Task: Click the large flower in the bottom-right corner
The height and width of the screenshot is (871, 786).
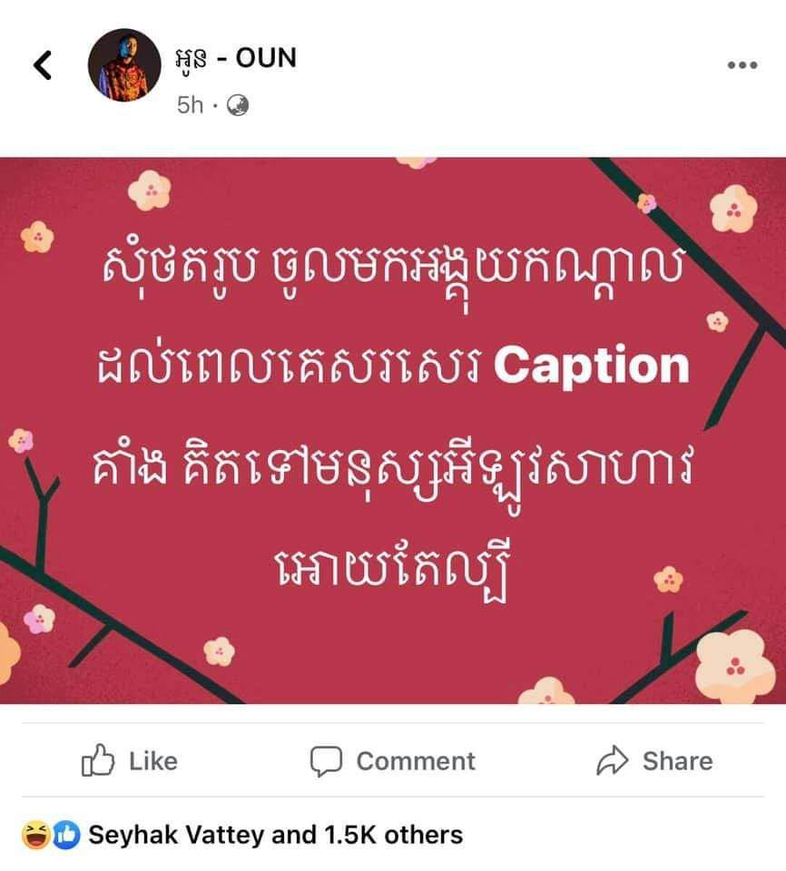Action: pos(735,666)
